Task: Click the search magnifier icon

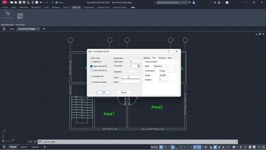Action: 190,2
